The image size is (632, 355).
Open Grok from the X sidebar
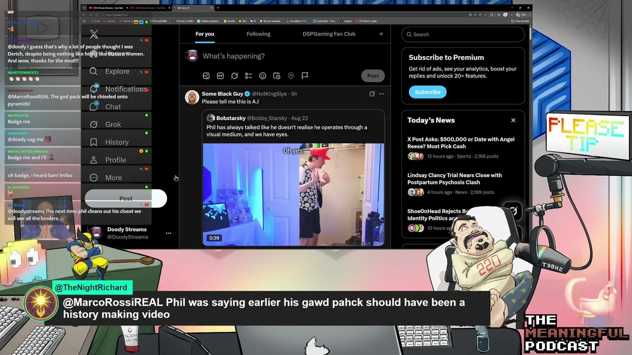[x=105, y=125]
